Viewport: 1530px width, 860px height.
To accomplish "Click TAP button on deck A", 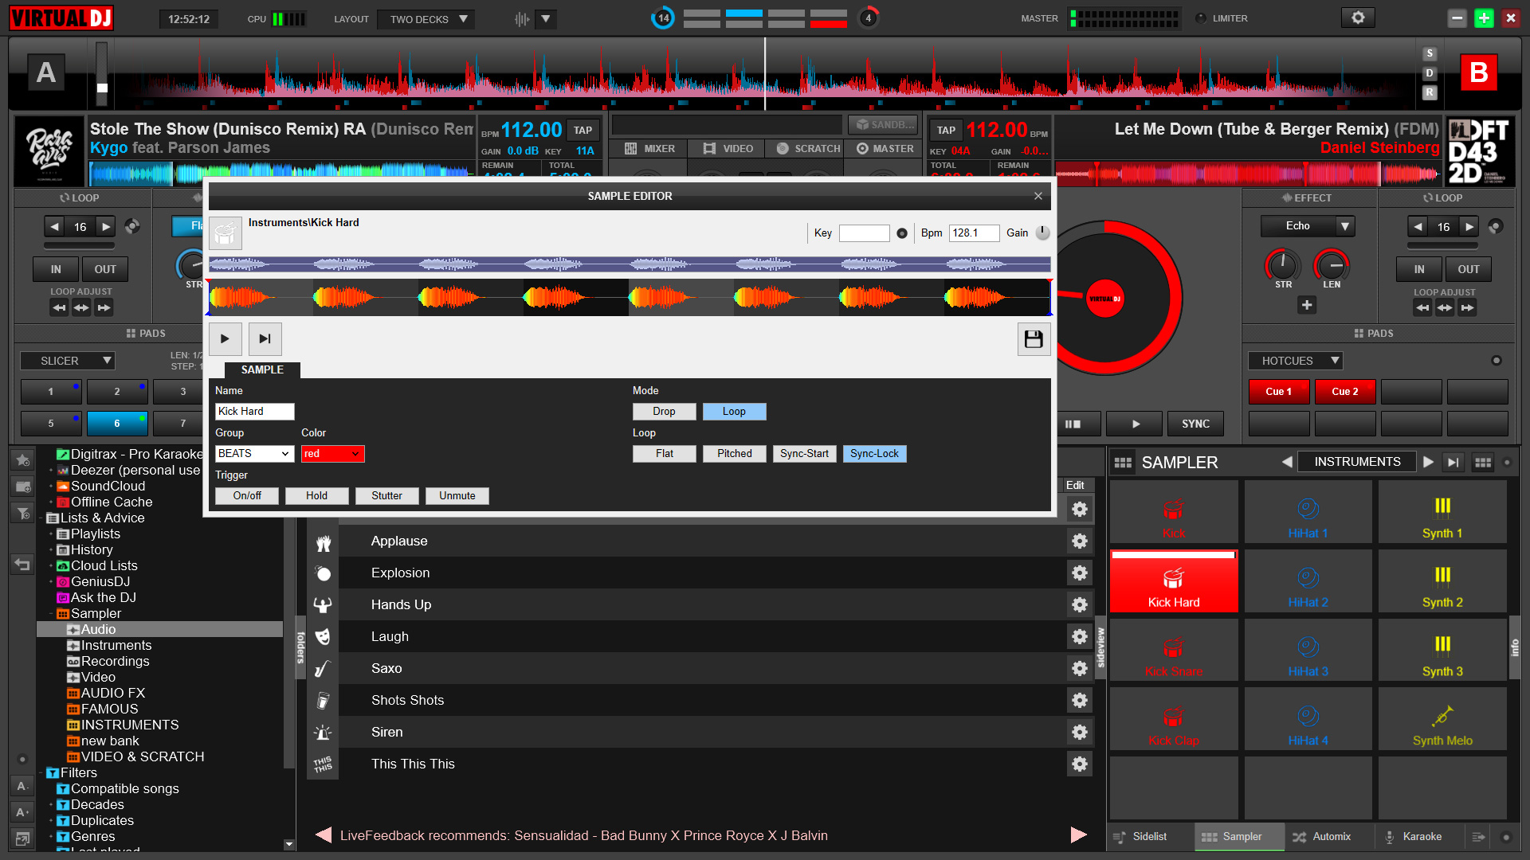I will pyautogui.click(x=583, y=130).
